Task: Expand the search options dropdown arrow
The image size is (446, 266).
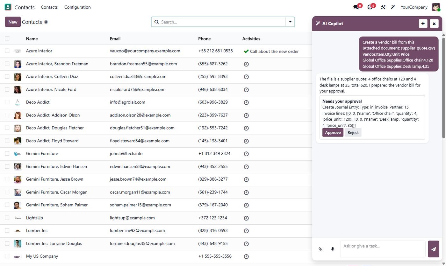Action: point(290,22)
